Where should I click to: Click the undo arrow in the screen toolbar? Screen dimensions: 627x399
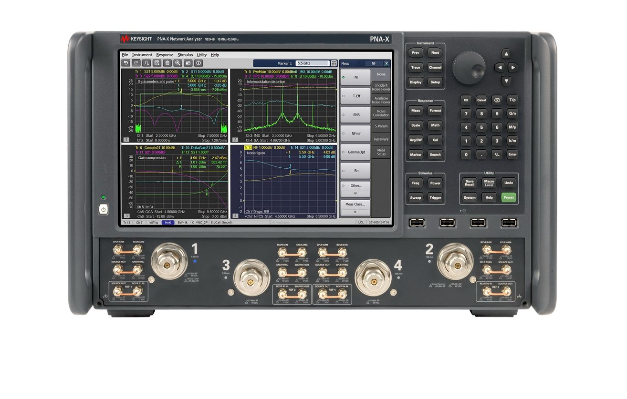click(x=126, y=63)
